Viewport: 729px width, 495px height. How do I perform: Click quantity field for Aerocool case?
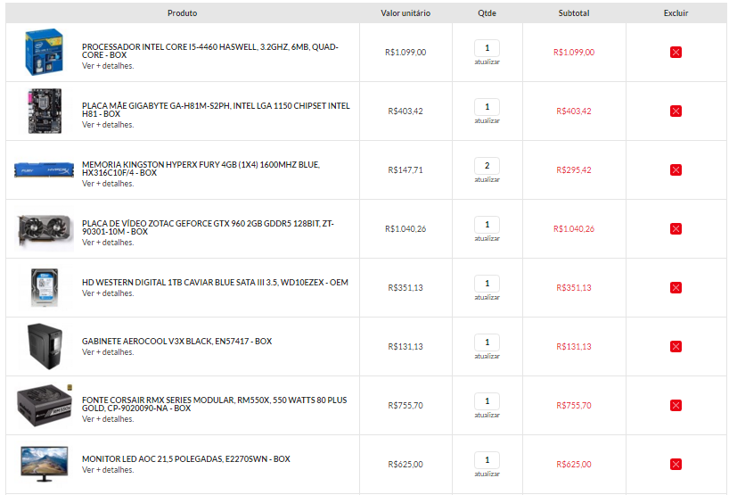click(487, 342)
